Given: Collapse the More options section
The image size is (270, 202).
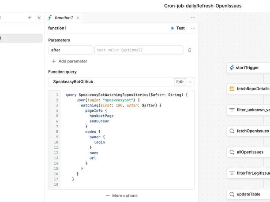Looking at the screenshot, I should point(122,196).
